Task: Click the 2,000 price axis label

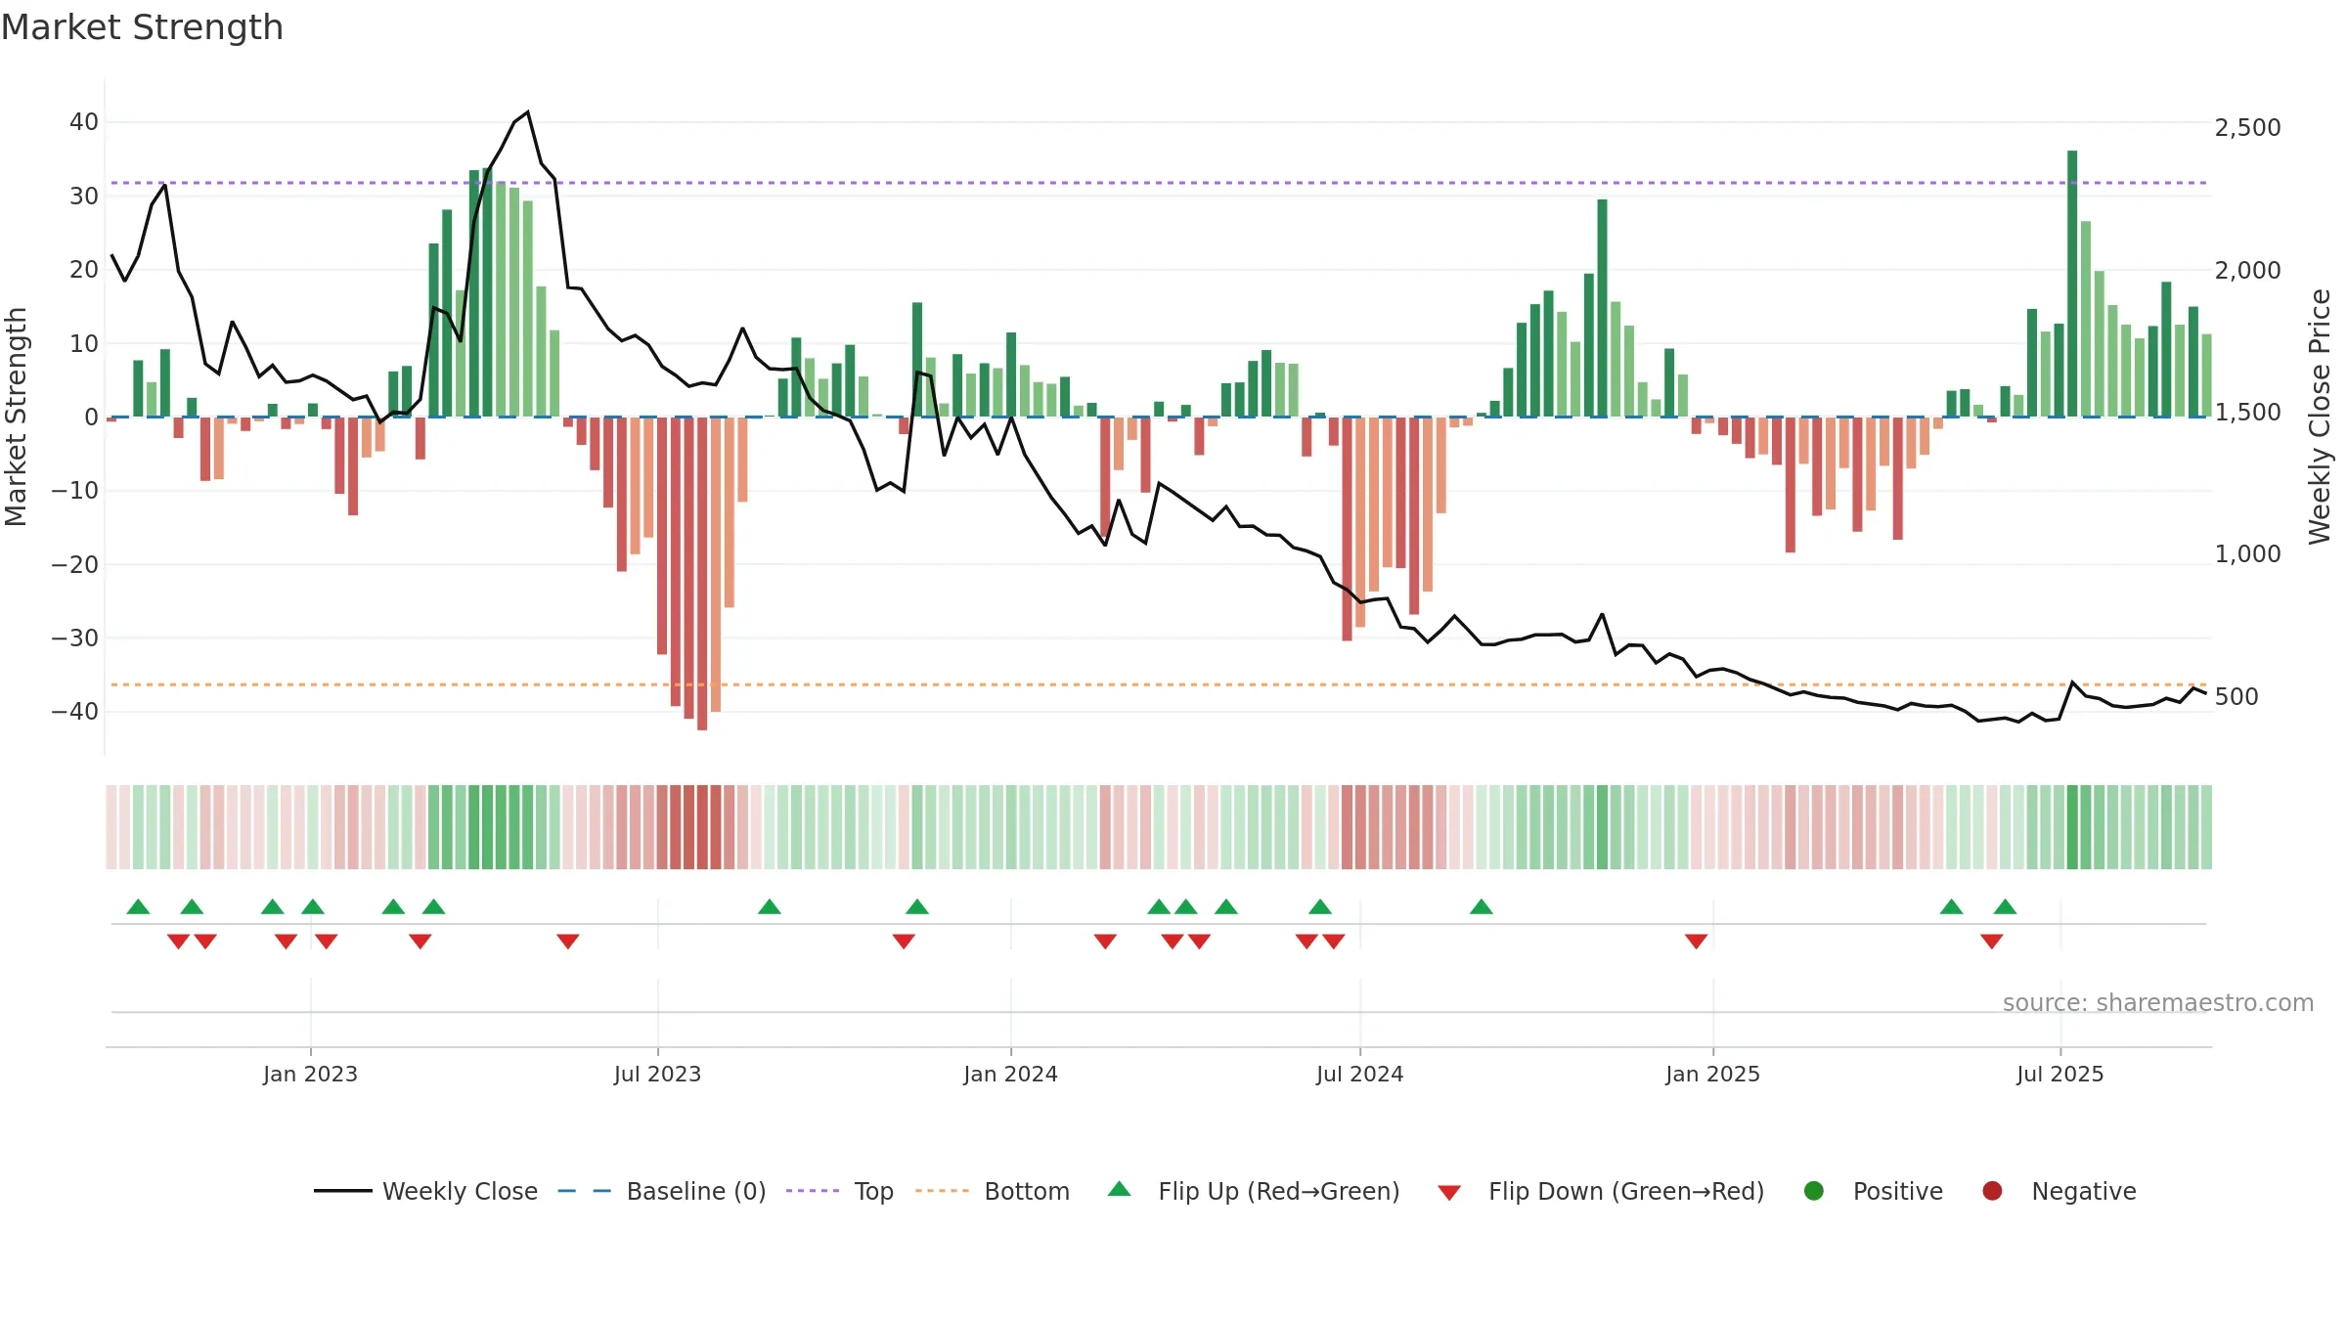Action: click(x=2247, y=270)
